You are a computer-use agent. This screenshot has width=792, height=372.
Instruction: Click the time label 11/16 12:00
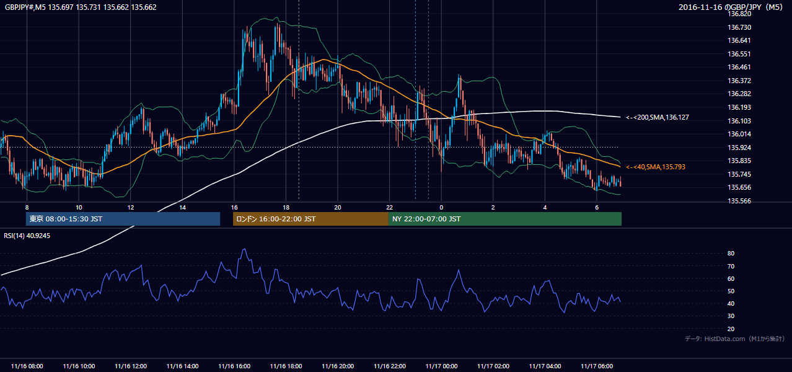click(x=131, y=366)
